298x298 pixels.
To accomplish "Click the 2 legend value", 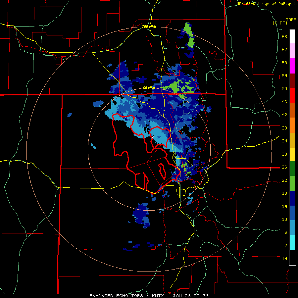I will pyautogui.click(x=285, y=245).
